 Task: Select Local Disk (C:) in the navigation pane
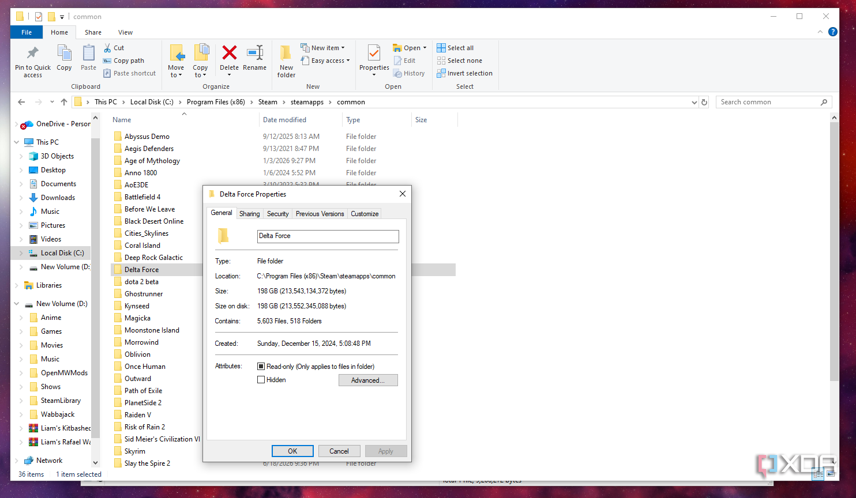pyautogui.click(x=62, y=253)
